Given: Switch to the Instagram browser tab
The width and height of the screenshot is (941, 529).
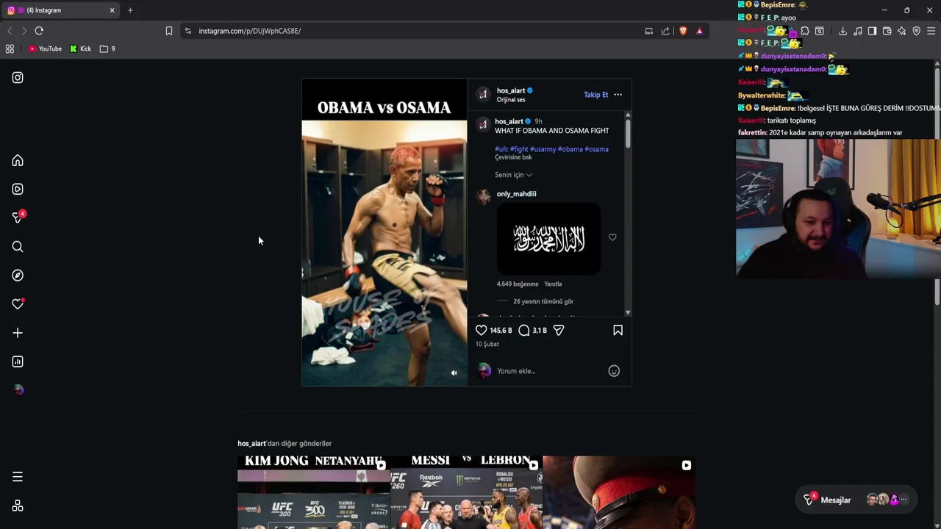Looking at the screenshot, I should [x=61, y=10].
